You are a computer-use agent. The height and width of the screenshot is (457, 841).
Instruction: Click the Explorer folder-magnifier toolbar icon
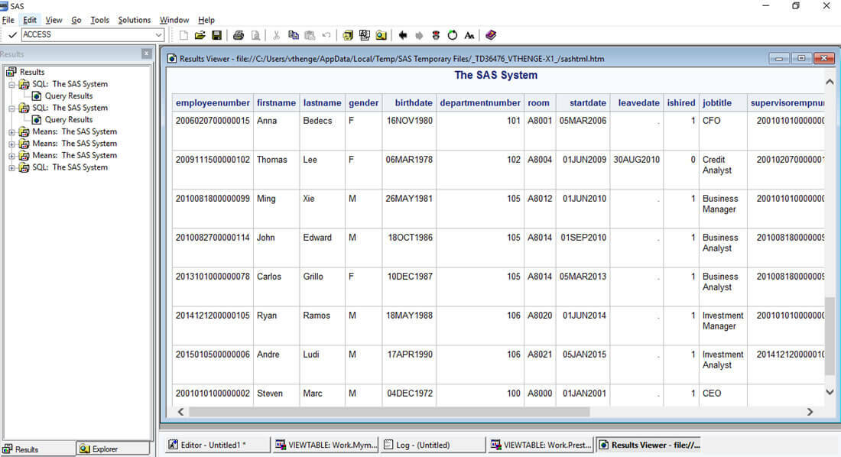tap(381, 35)
